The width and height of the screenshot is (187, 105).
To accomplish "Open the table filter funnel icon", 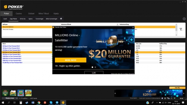I will (181, 29).
